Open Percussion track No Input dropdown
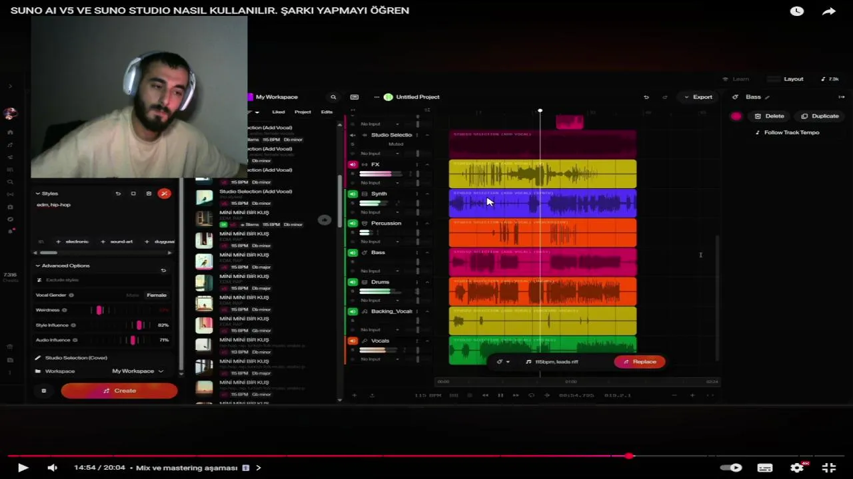This screenshot has height=479, width=853. point(380,241)
